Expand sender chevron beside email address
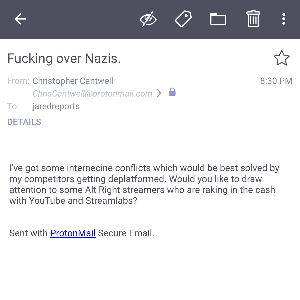This screenshot has width=300, height=300. tap(159, 93)
